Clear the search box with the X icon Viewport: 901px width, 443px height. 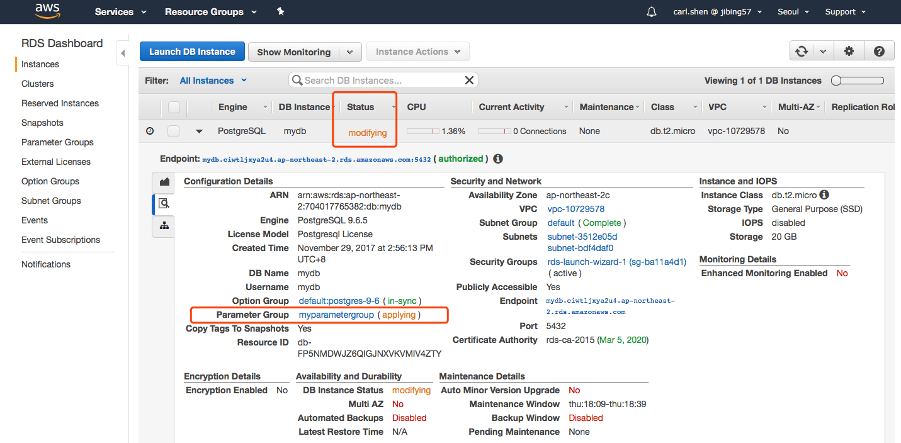pyautogui.click(x=469, y=80)
